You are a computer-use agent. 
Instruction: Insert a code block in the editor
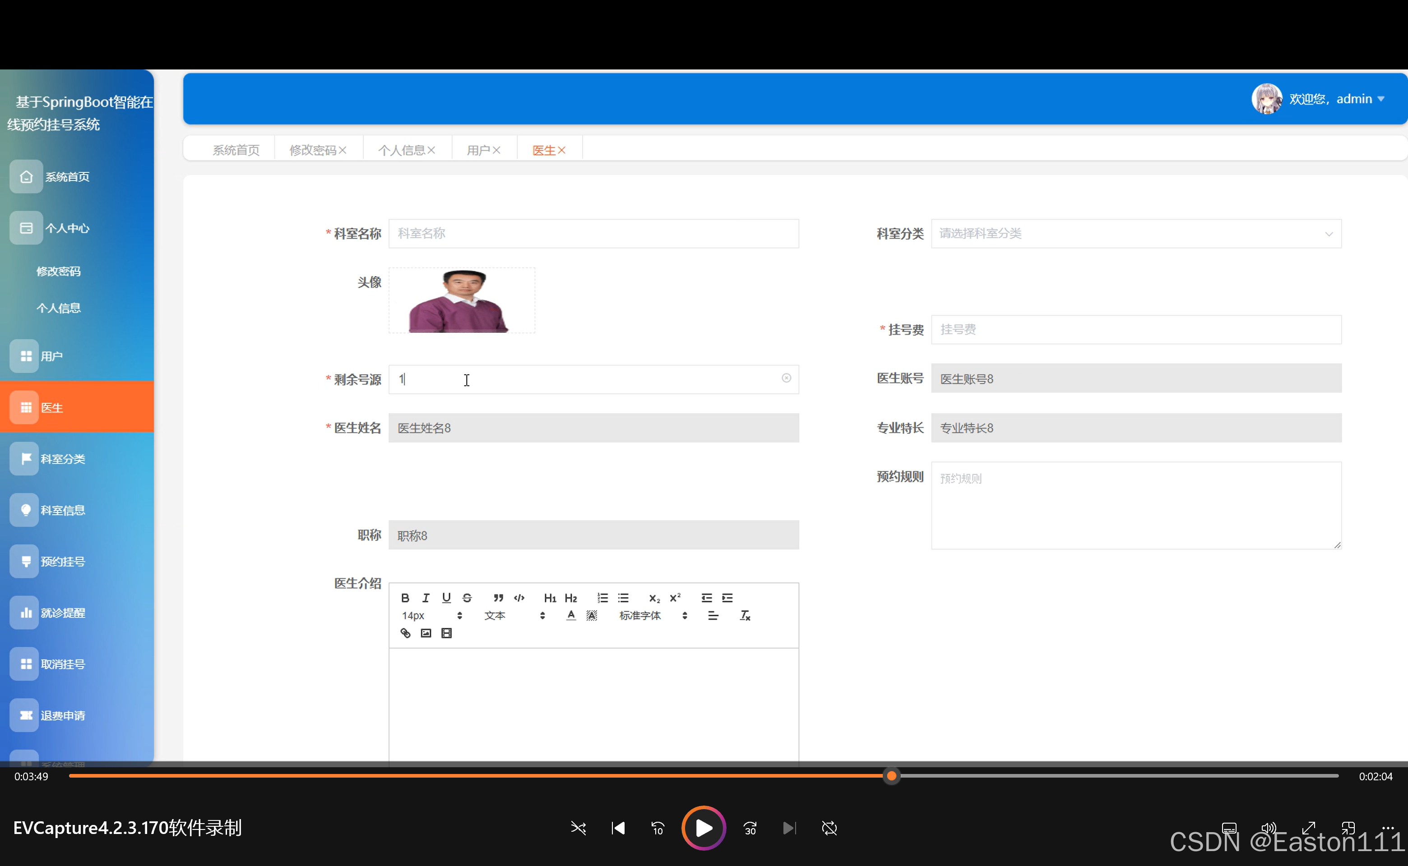[x=519, y=598]
